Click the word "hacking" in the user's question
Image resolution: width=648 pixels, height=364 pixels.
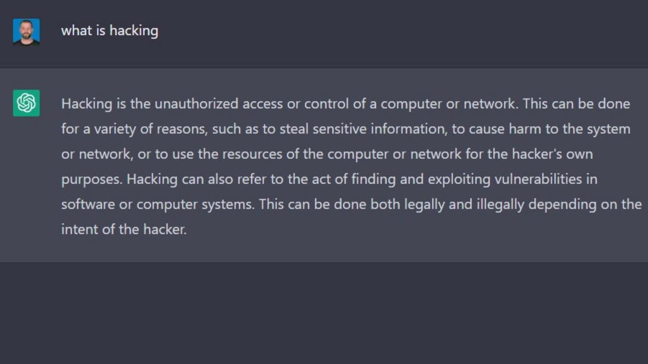pos(134,31)
